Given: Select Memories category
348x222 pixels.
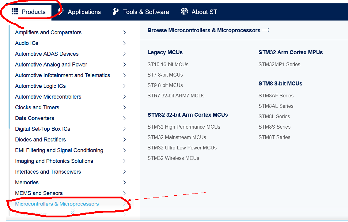Looking at the screenshot, I should pos(27,182).
